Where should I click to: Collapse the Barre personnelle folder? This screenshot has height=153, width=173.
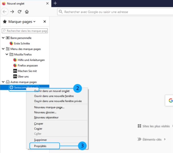pyautogui.click(x=3, y=38)
